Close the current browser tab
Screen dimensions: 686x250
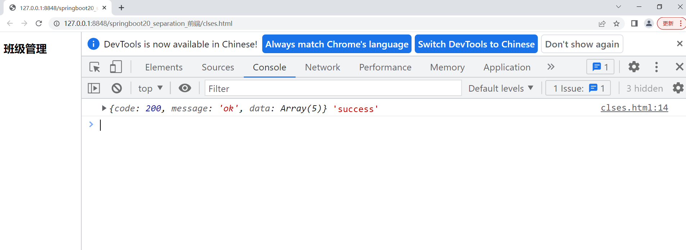pos(104,8)
